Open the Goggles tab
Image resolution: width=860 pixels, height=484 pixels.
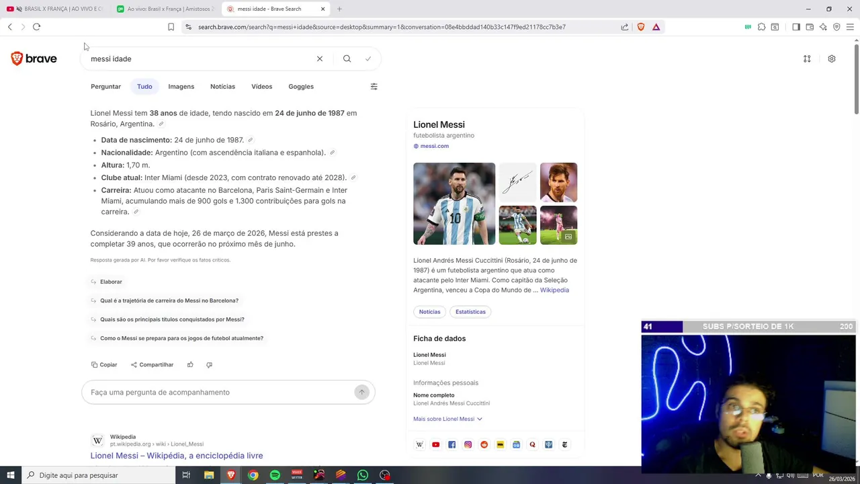[301, 86]
